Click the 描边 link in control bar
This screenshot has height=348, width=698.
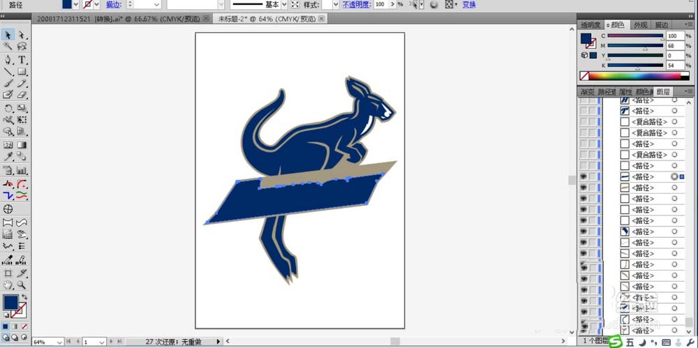pos(114,4)
